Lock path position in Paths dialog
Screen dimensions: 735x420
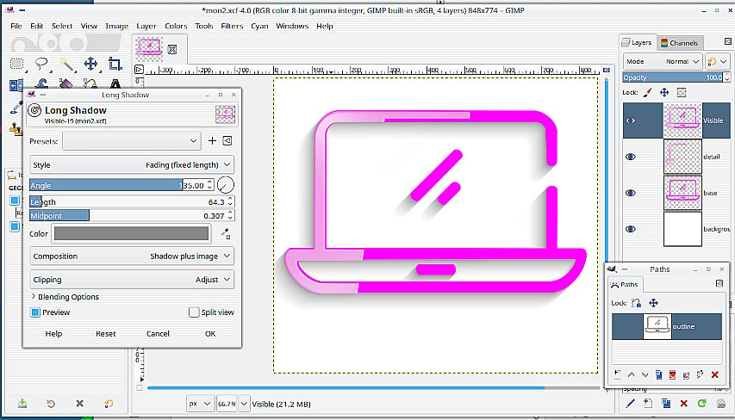click(653, 303)
